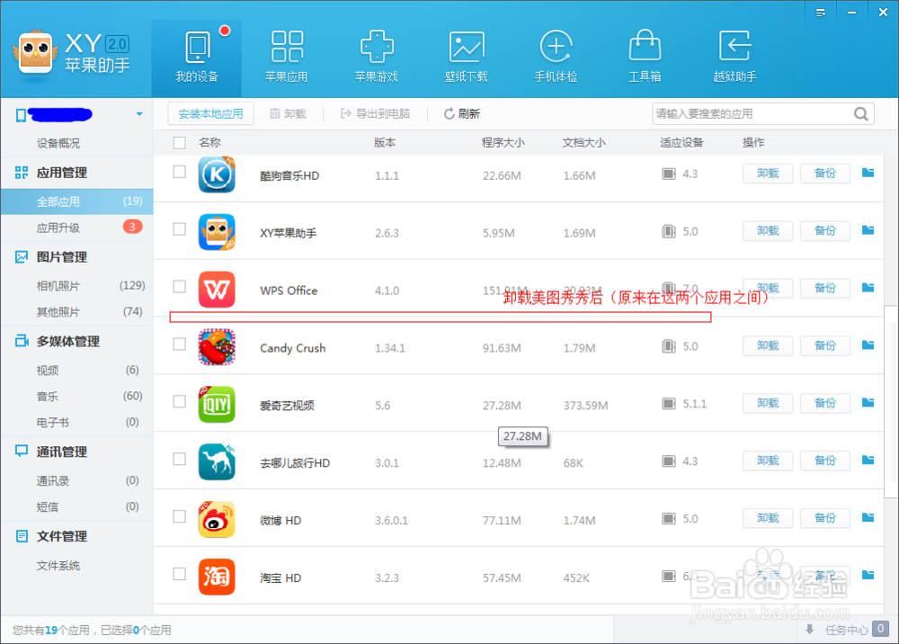Click 安装本地应用 button
The width and height of the screenshot is (899, 644).
[210, 113]
